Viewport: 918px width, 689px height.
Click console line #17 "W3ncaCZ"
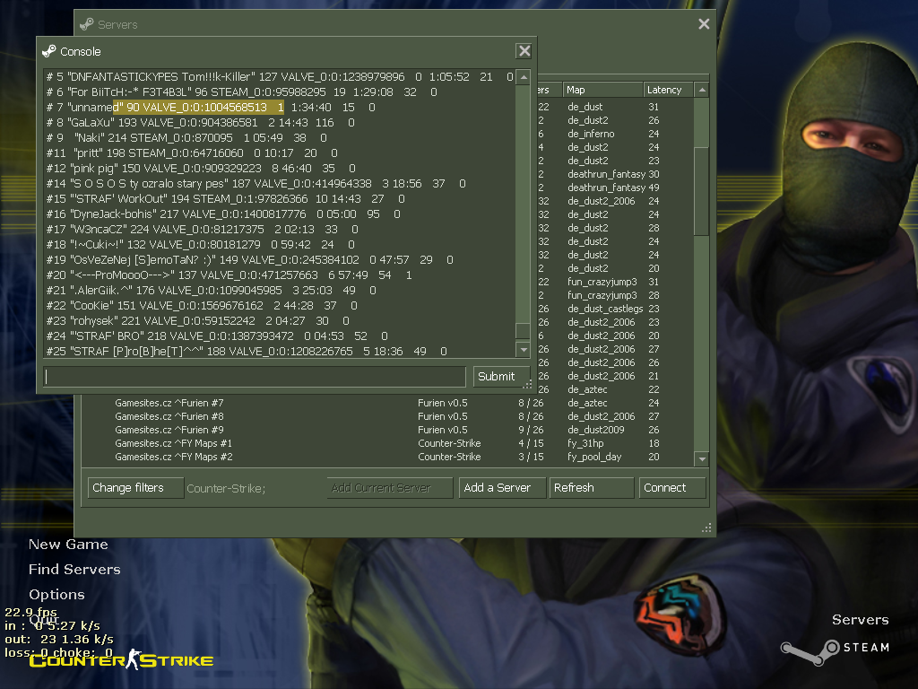(x=202, y=229)
